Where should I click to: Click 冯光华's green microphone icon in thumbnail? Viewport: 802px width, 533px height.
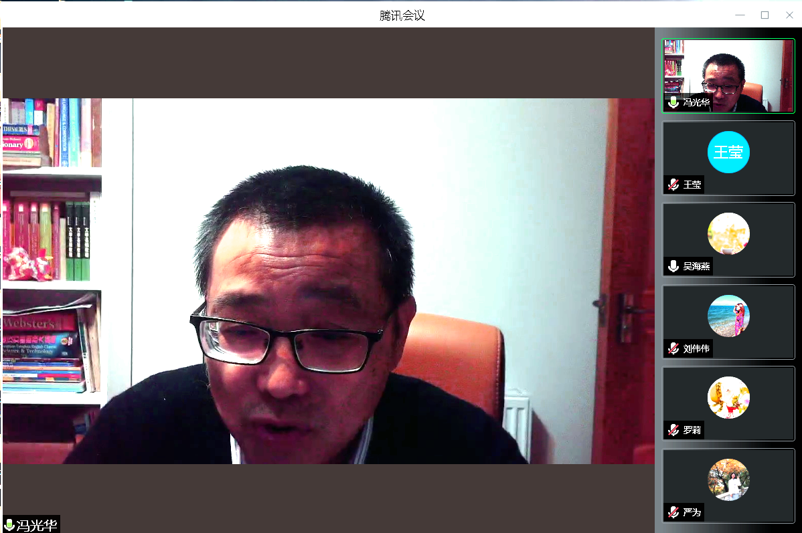point(673,103)
